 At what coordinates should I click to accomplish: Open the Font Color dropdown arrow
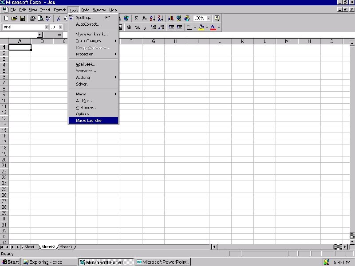219,27
